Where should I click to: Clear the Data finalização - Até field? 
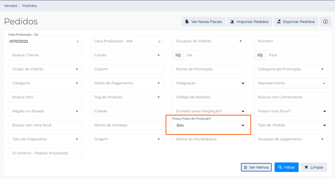[159, 42]
